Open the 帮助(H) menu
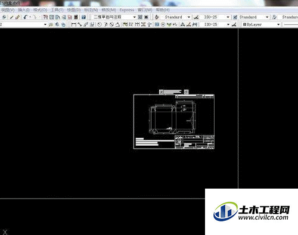 coord(163,10)
